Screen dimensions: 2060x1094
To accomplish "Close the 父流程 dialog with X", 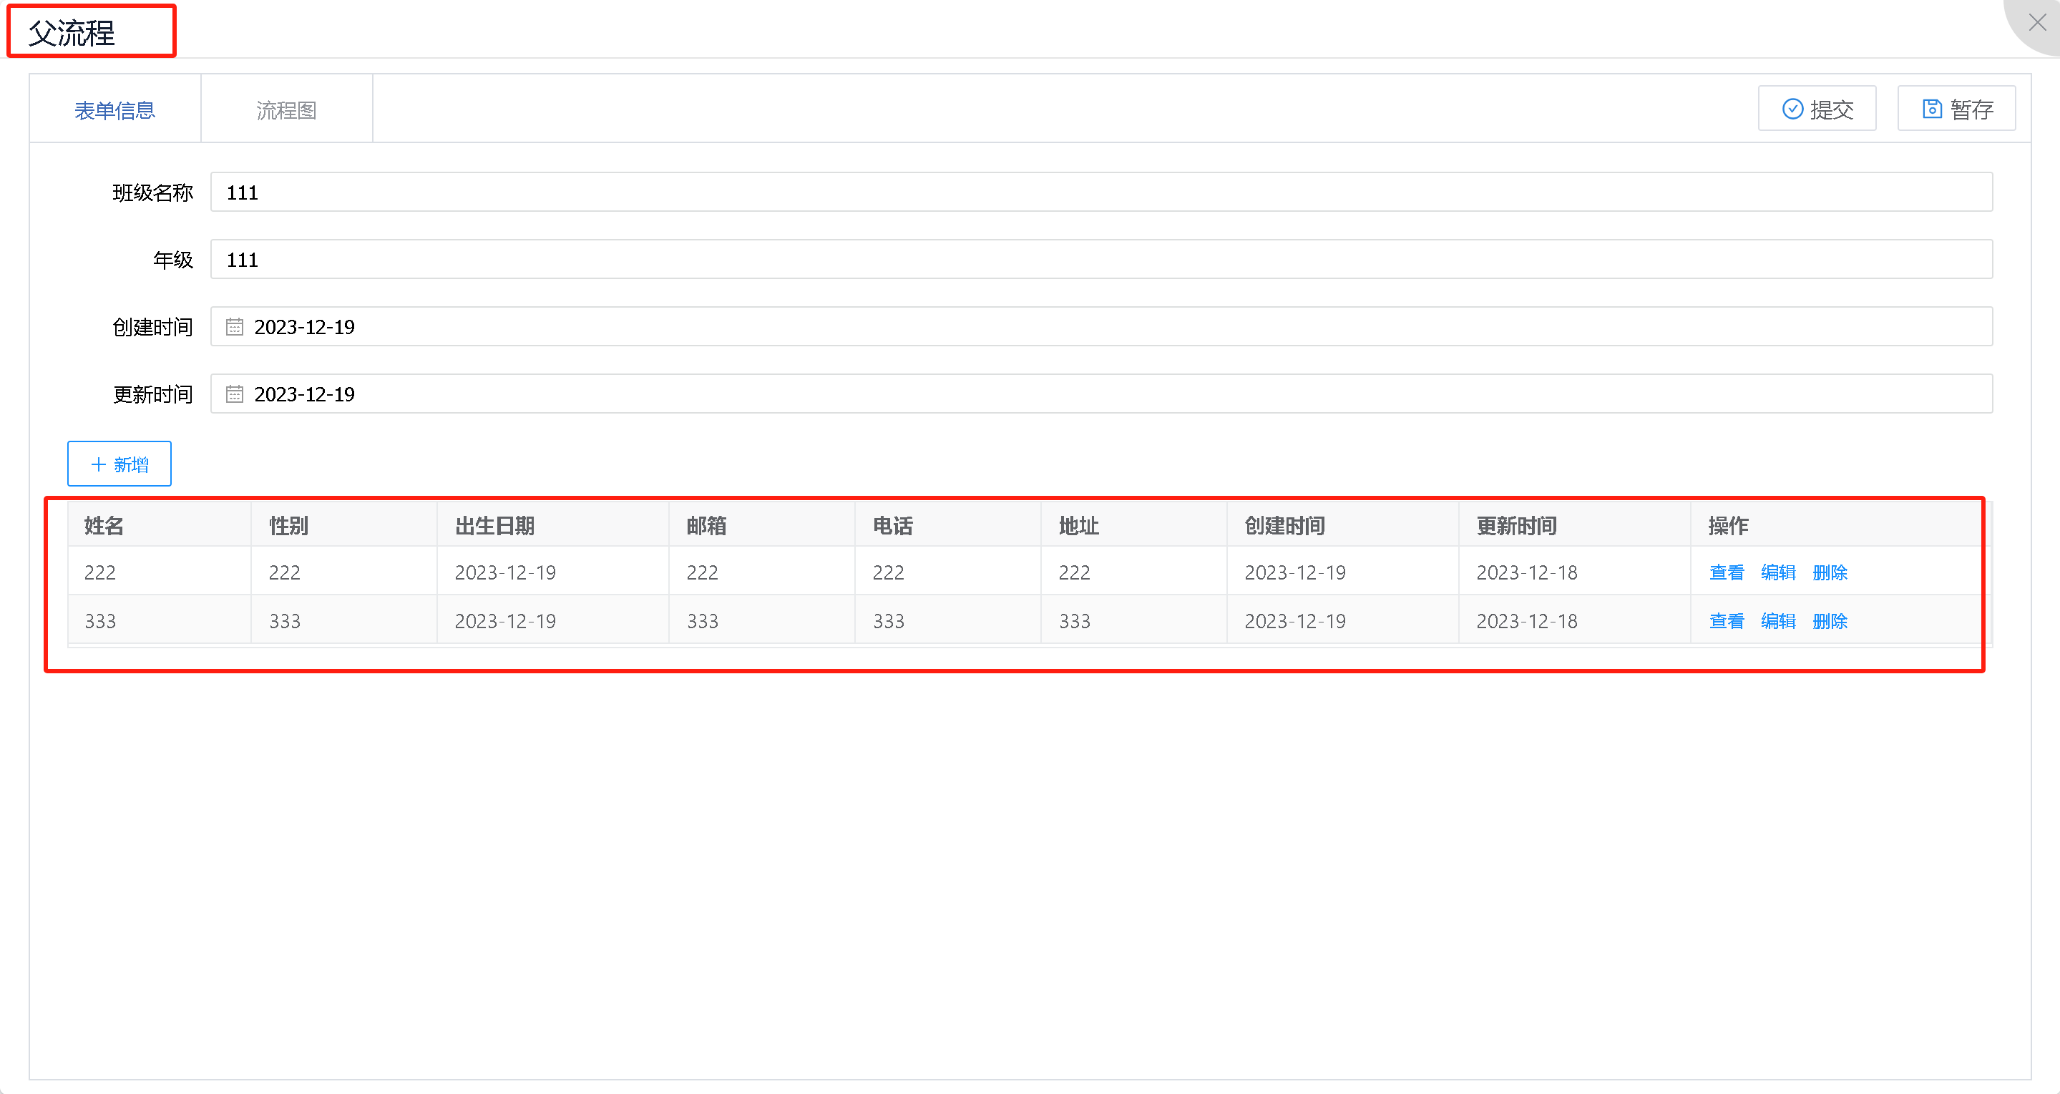I will [2037, 22].
